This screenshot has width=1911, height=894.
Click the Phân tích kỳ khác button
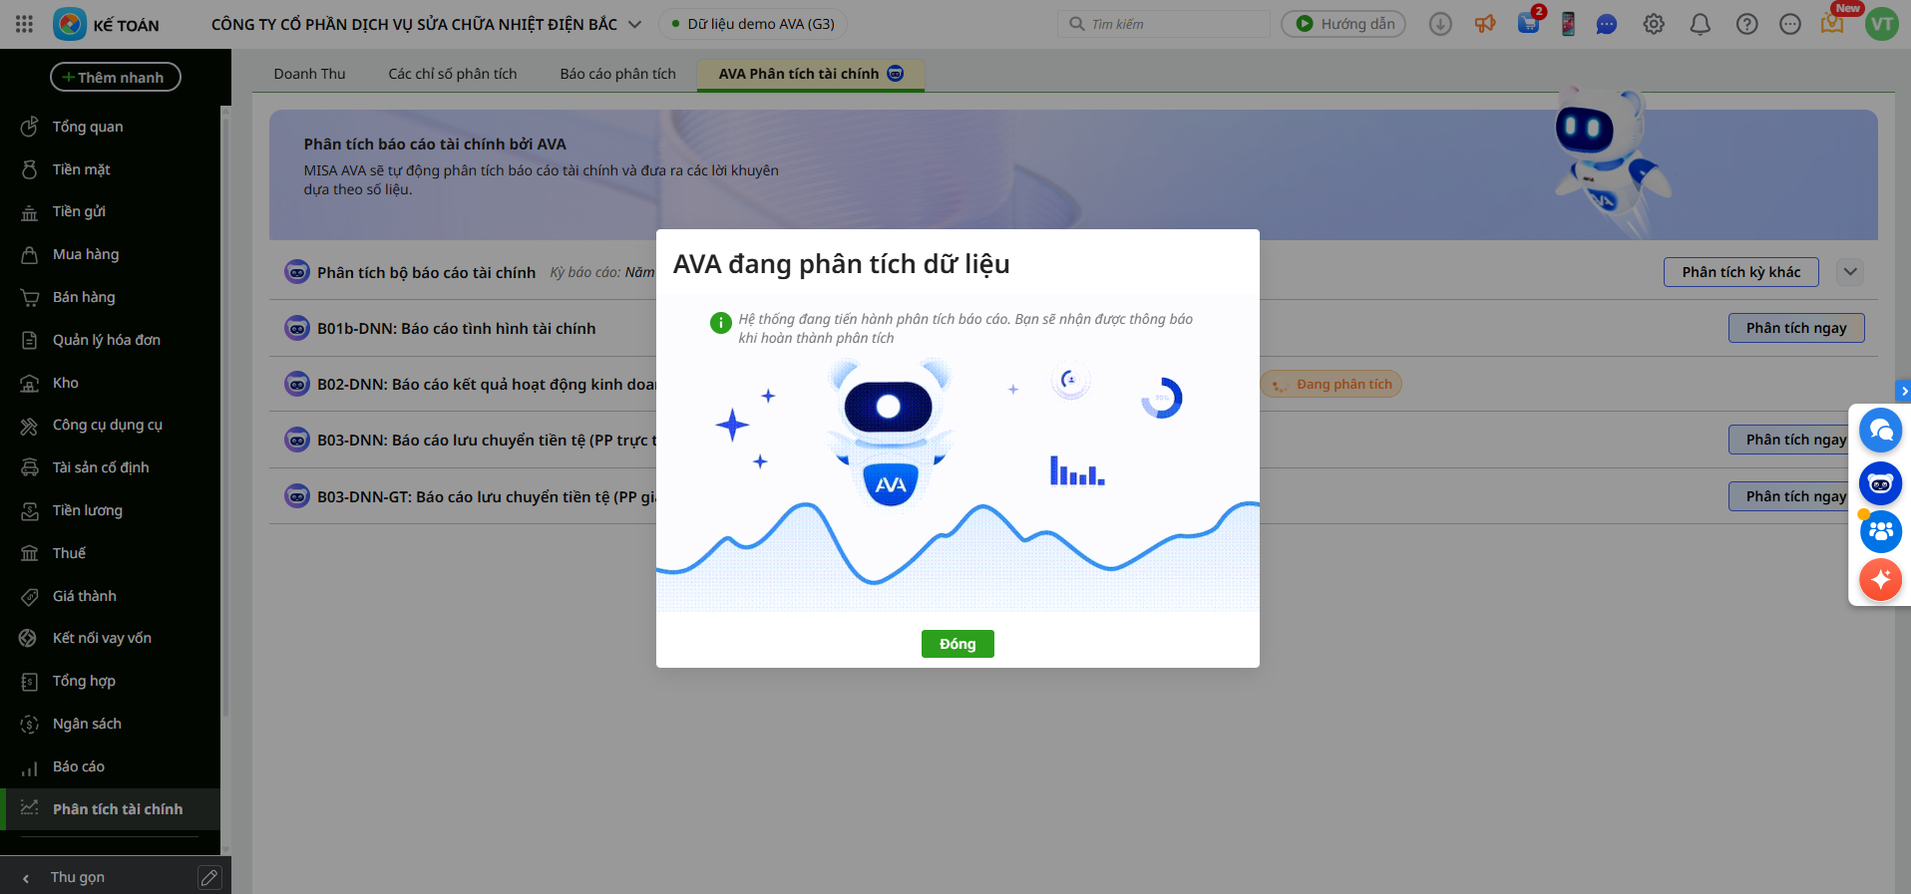(x=1740, y=272)
